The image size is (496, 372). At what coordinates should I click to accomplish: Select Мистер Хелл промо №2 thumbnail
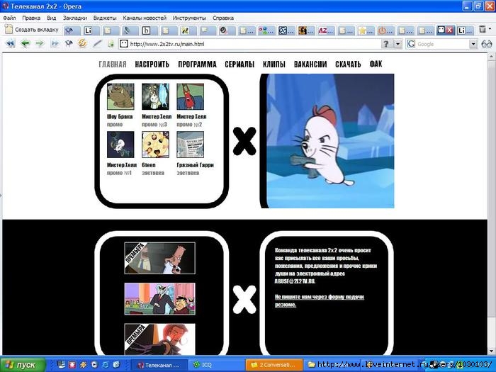(190, 96)
